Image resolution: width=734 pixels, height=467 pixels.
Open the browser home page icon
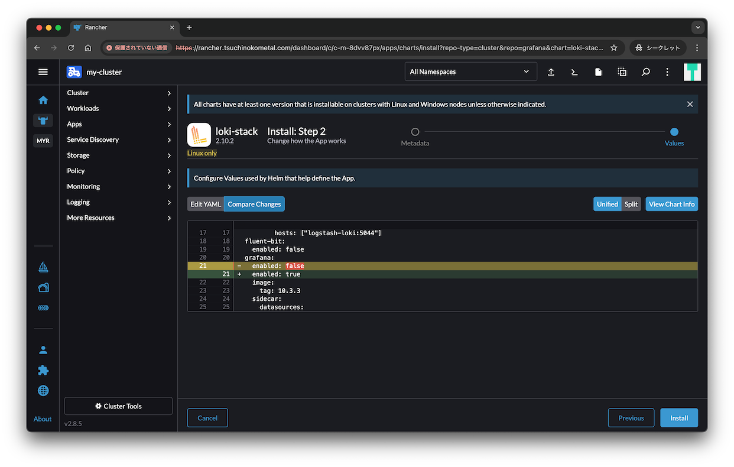pyautogui.click(x=88, y=48)
